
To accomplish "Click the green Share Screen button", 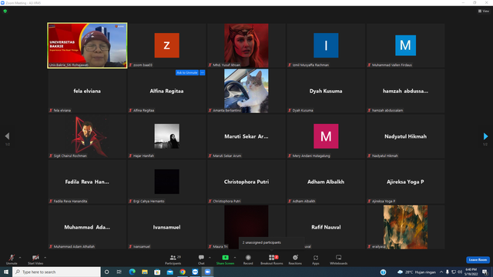I will coord(225,259).
